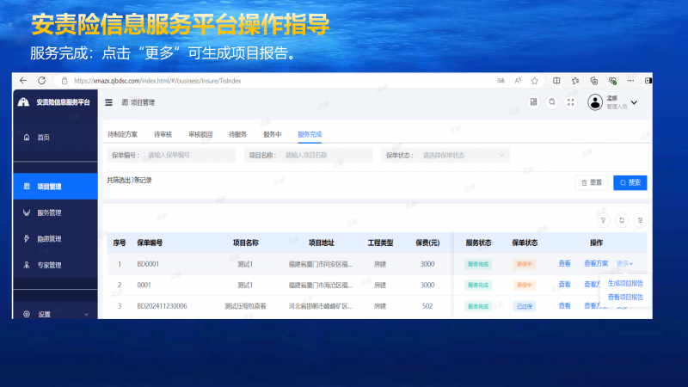Click 查看 in the BD0001 row
This screenshot has width=688, height=387.
[x=564, y=264]
